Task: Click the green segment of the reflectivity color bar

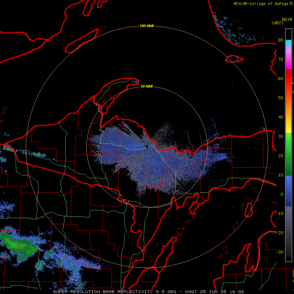Action: tap(288, 154)
